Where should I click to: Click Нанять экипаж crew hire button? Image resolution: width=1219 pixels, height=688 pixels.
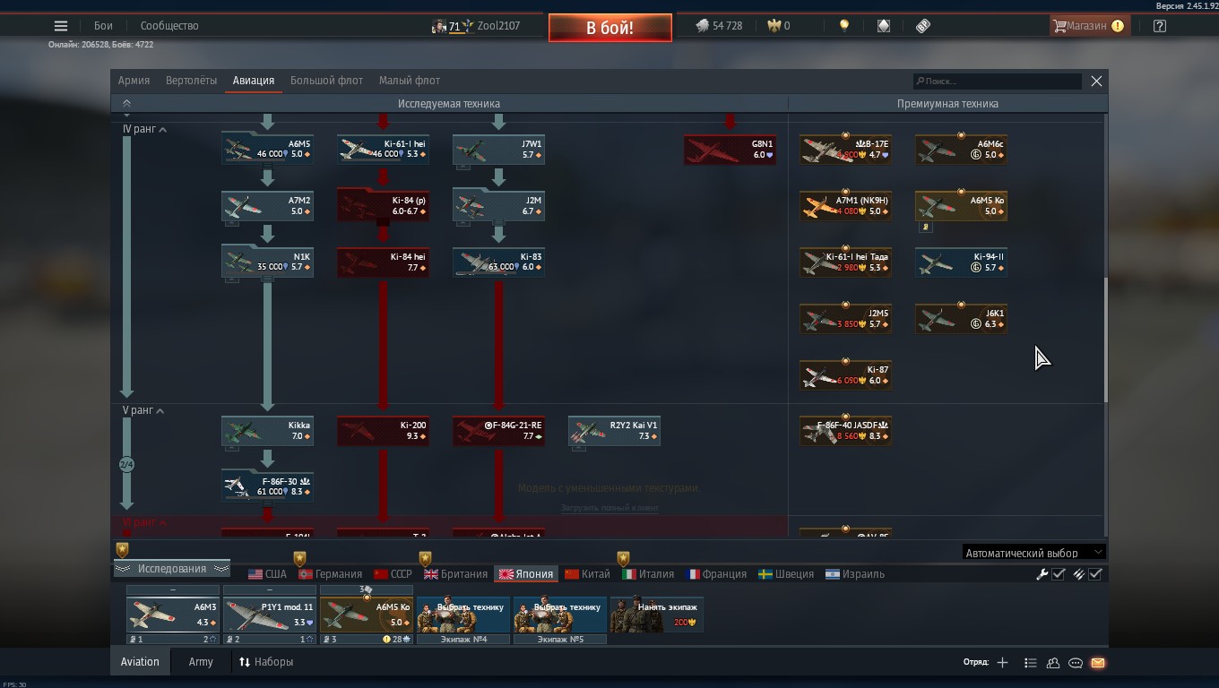coord(657,615)
